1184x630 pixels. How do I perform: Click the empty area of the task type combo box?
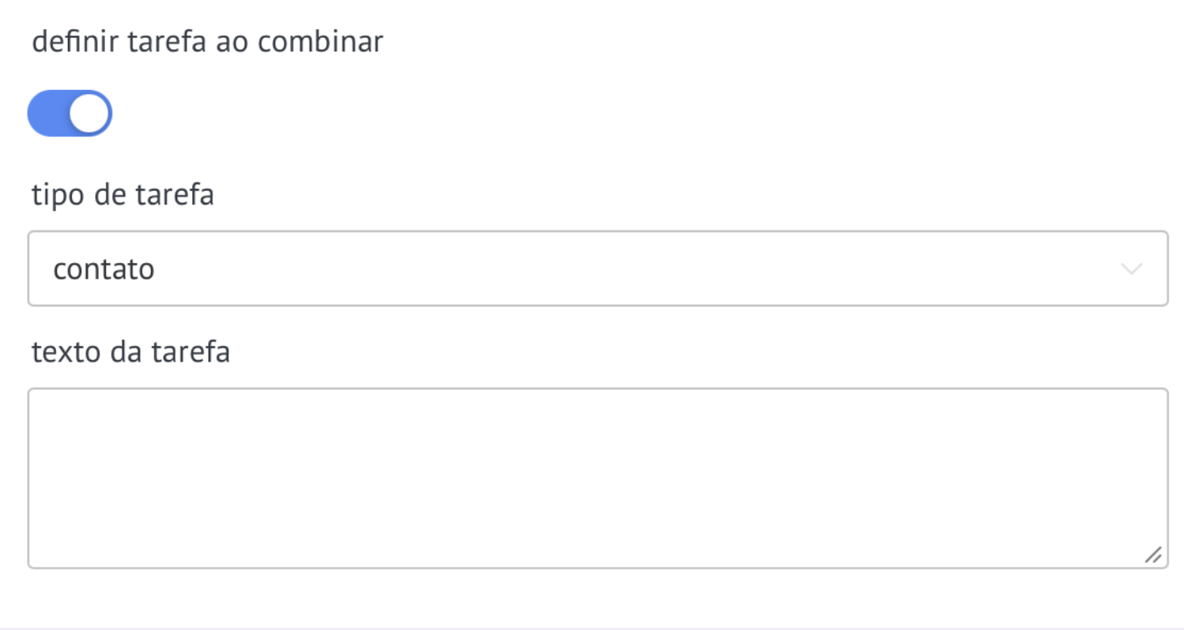point(632,268)
